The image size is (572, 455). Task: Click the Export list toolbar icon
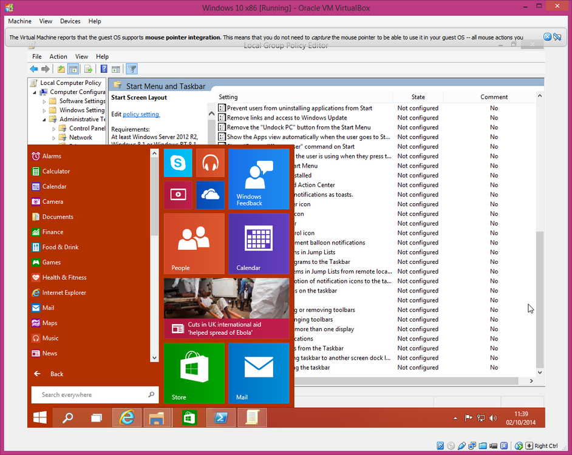(88, 69)
